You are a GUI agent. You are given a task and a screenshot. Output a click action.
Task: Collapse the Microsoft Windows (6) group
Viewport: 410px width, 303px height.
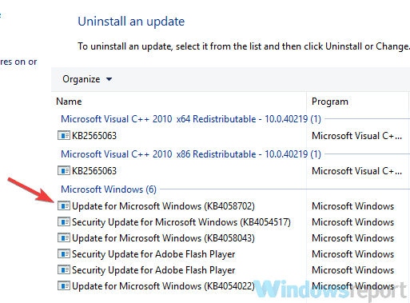109,189
